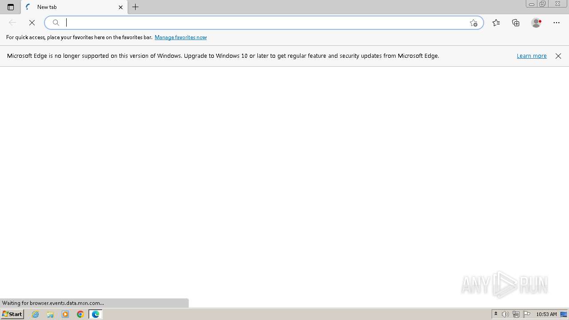
Task: Launch Google Chrome from taskbar
Action: click(x=80, y=314)
